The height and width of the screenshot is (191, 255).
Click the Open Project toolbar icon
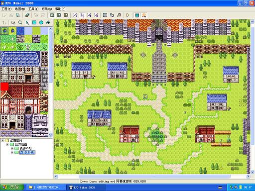click(x=11, y=15)
